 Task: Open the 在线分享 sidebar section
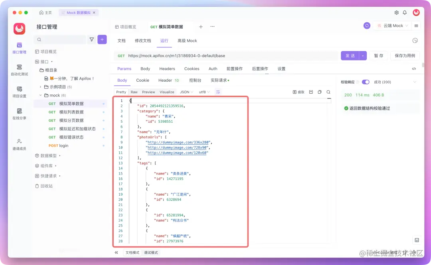pos(19,114)
